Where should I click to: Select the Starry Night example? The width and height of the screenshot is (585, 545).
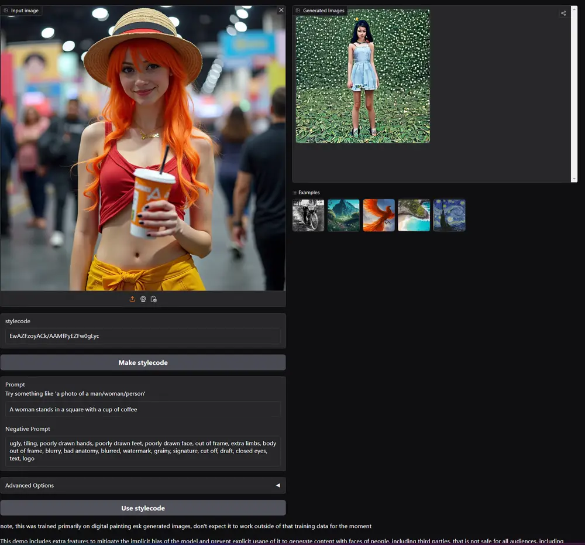[x=449, y=215]
